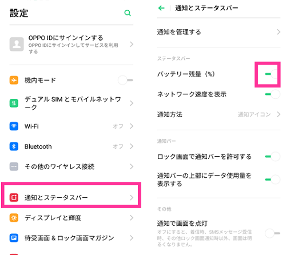Open the 通知方法 option chevron

click(279, 114)
